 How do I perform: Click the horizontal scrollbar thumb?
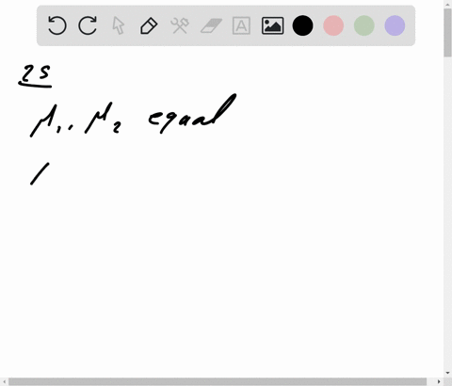[x=218, y=381]
